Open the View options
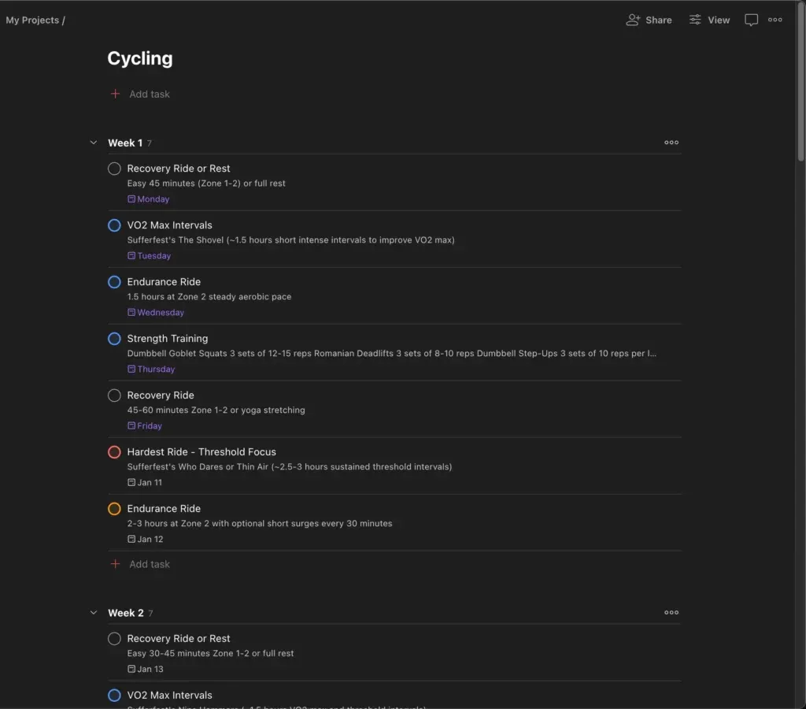806x709 pixels. [709, 20]
